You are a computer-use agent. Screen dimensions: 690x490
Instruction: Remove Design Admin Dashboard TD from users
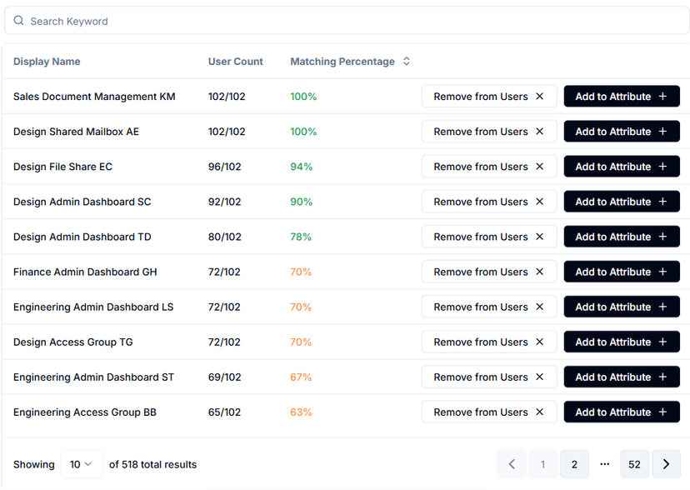(x=488, y=237)
